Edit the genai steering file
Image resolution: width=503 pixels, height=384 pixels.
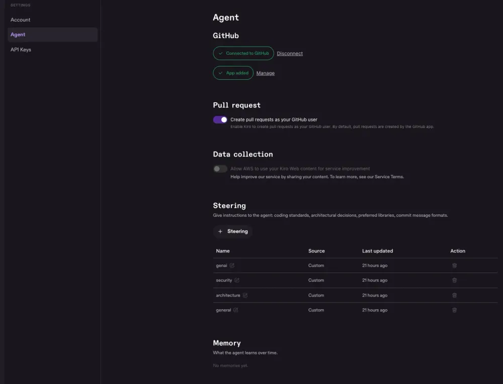click(x=232, y=265)
